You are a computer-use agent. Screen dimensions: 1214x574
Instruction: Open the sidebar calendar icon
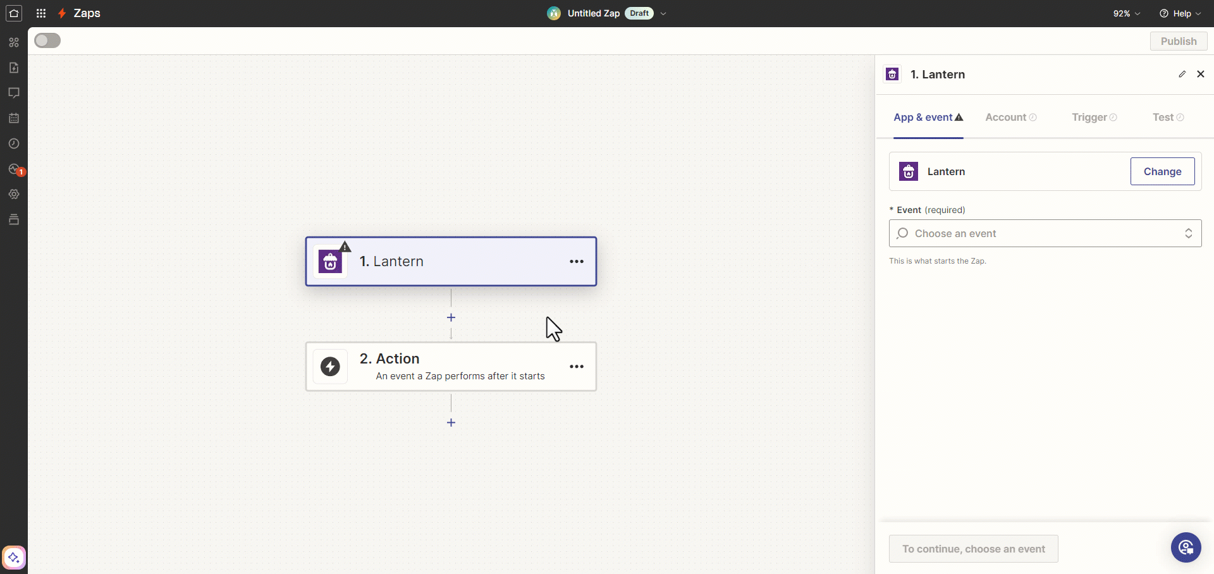coord(14,118)
